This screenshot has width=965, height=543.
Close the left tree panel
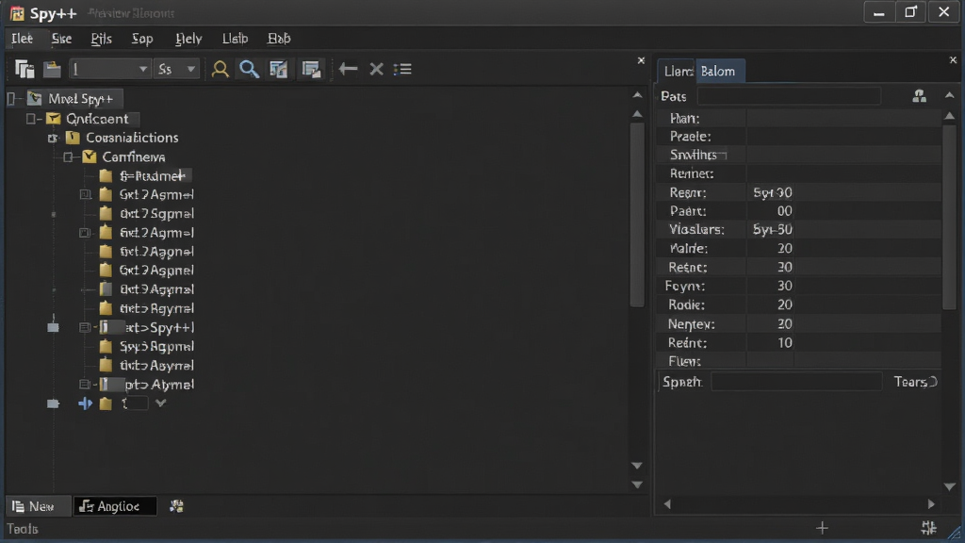641,60
